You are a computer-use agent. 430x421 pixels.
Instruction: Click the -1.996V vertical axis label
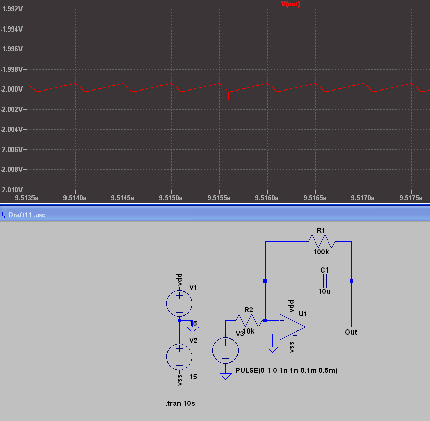click(x=12, y=49)
